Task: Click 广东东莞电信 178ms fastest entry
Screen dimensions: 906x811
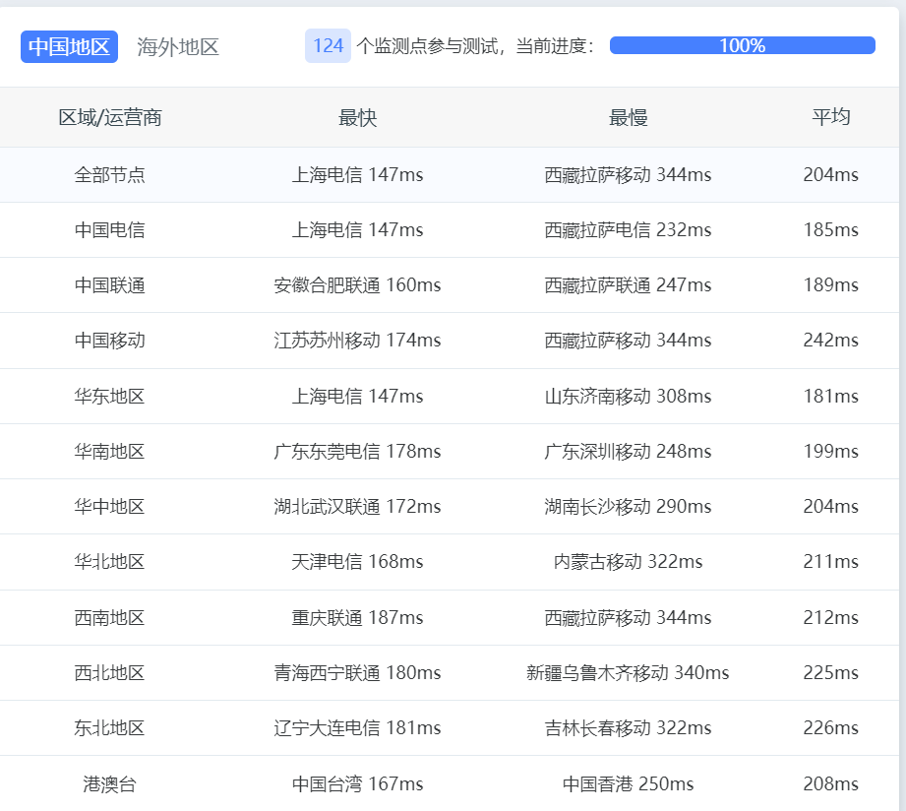Action: 357,452
